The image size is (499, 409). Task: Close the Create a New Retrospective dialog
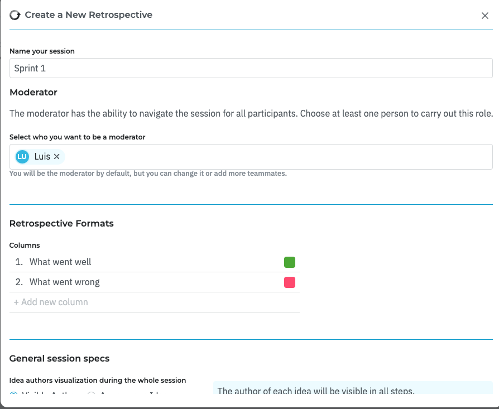point(485,16)
